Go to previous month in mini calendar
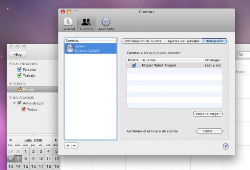Screen dimensions: 250x170 click(11, 140)
